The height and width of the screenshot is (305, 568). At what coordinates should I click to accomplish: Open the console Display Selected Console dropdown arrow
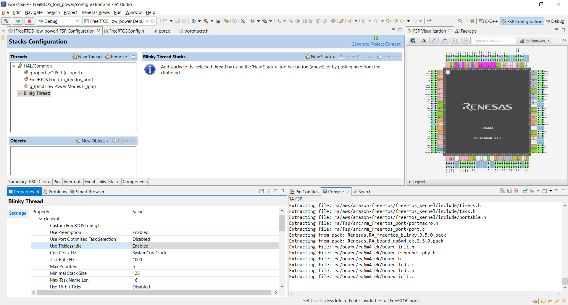(x=538, y=191)
